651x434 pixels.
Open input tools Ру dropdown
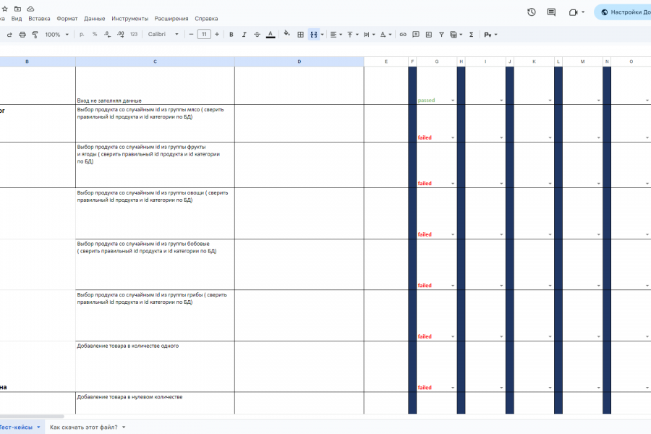[x=490, y=35]
